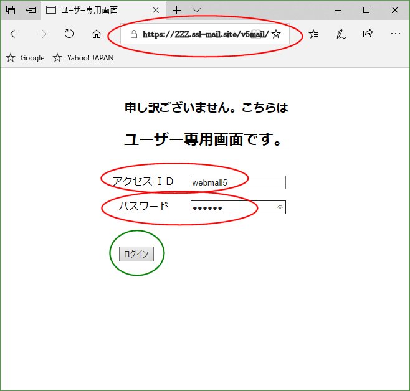
Task: Reveal password with the eye icon
Action: tap(280, 207)
